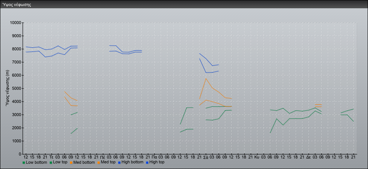Click the blue High top legend swatch
Image resolution: width=368 pixels, height=169 pixels.
tap(147, 163)
